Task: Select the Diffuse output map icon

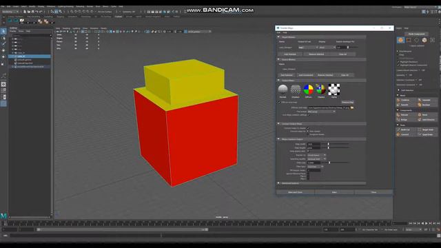Action: click(308, 90)
